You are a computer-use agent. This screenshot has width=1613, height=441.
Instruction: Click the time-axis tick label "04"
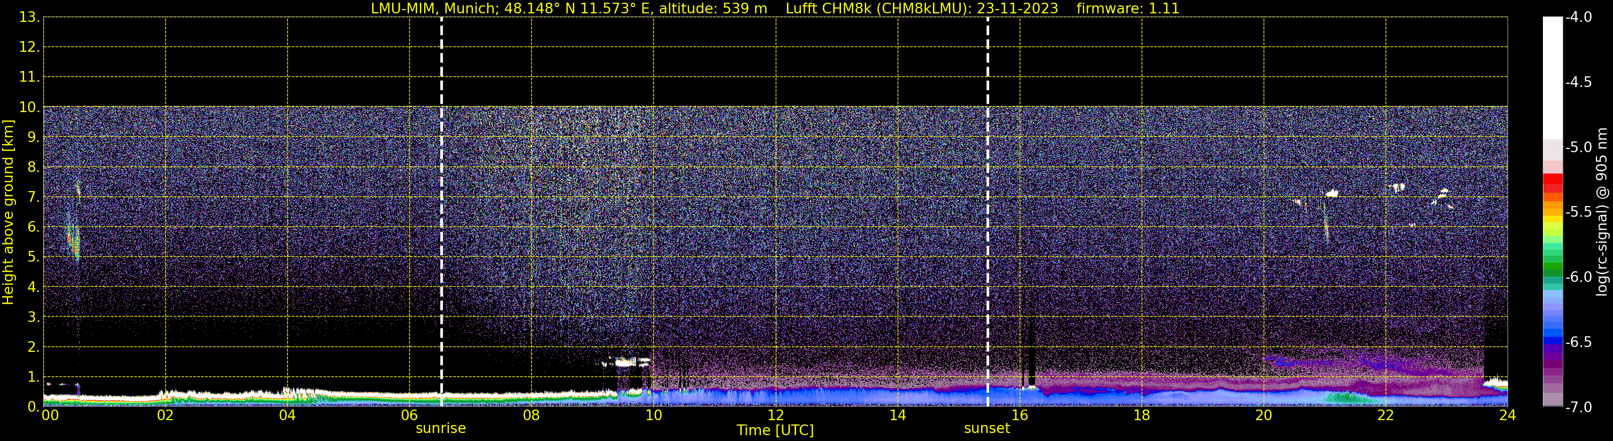point(287,415)
